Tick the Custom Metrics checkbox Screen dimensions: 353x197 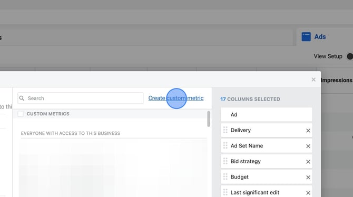pos(21,114)
